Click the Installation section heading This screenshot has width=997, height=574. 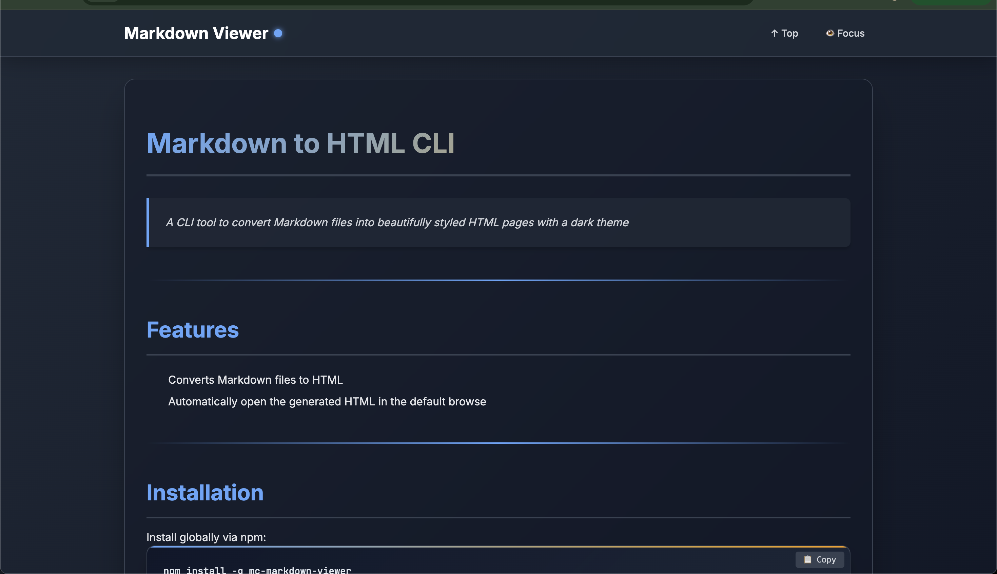coord(205,492)
